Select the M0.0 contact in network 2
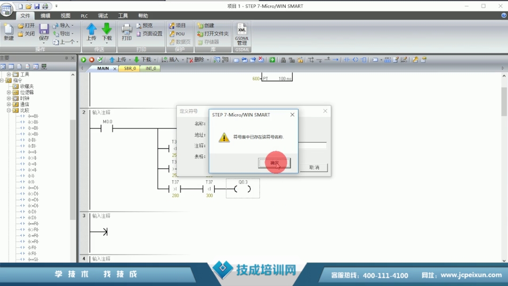The image size is (508, 286). click(x=107, y=129)
